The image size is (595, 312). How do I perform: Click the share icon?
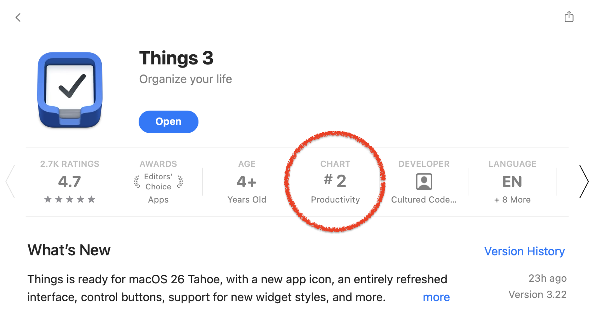point(569,17)
